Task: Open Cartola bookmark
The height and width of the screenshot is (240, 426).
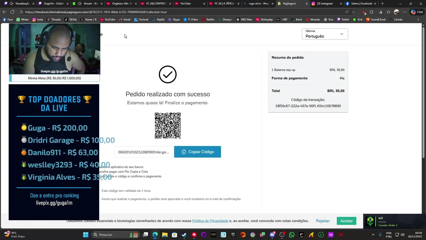Action: (x=395, y=20)
